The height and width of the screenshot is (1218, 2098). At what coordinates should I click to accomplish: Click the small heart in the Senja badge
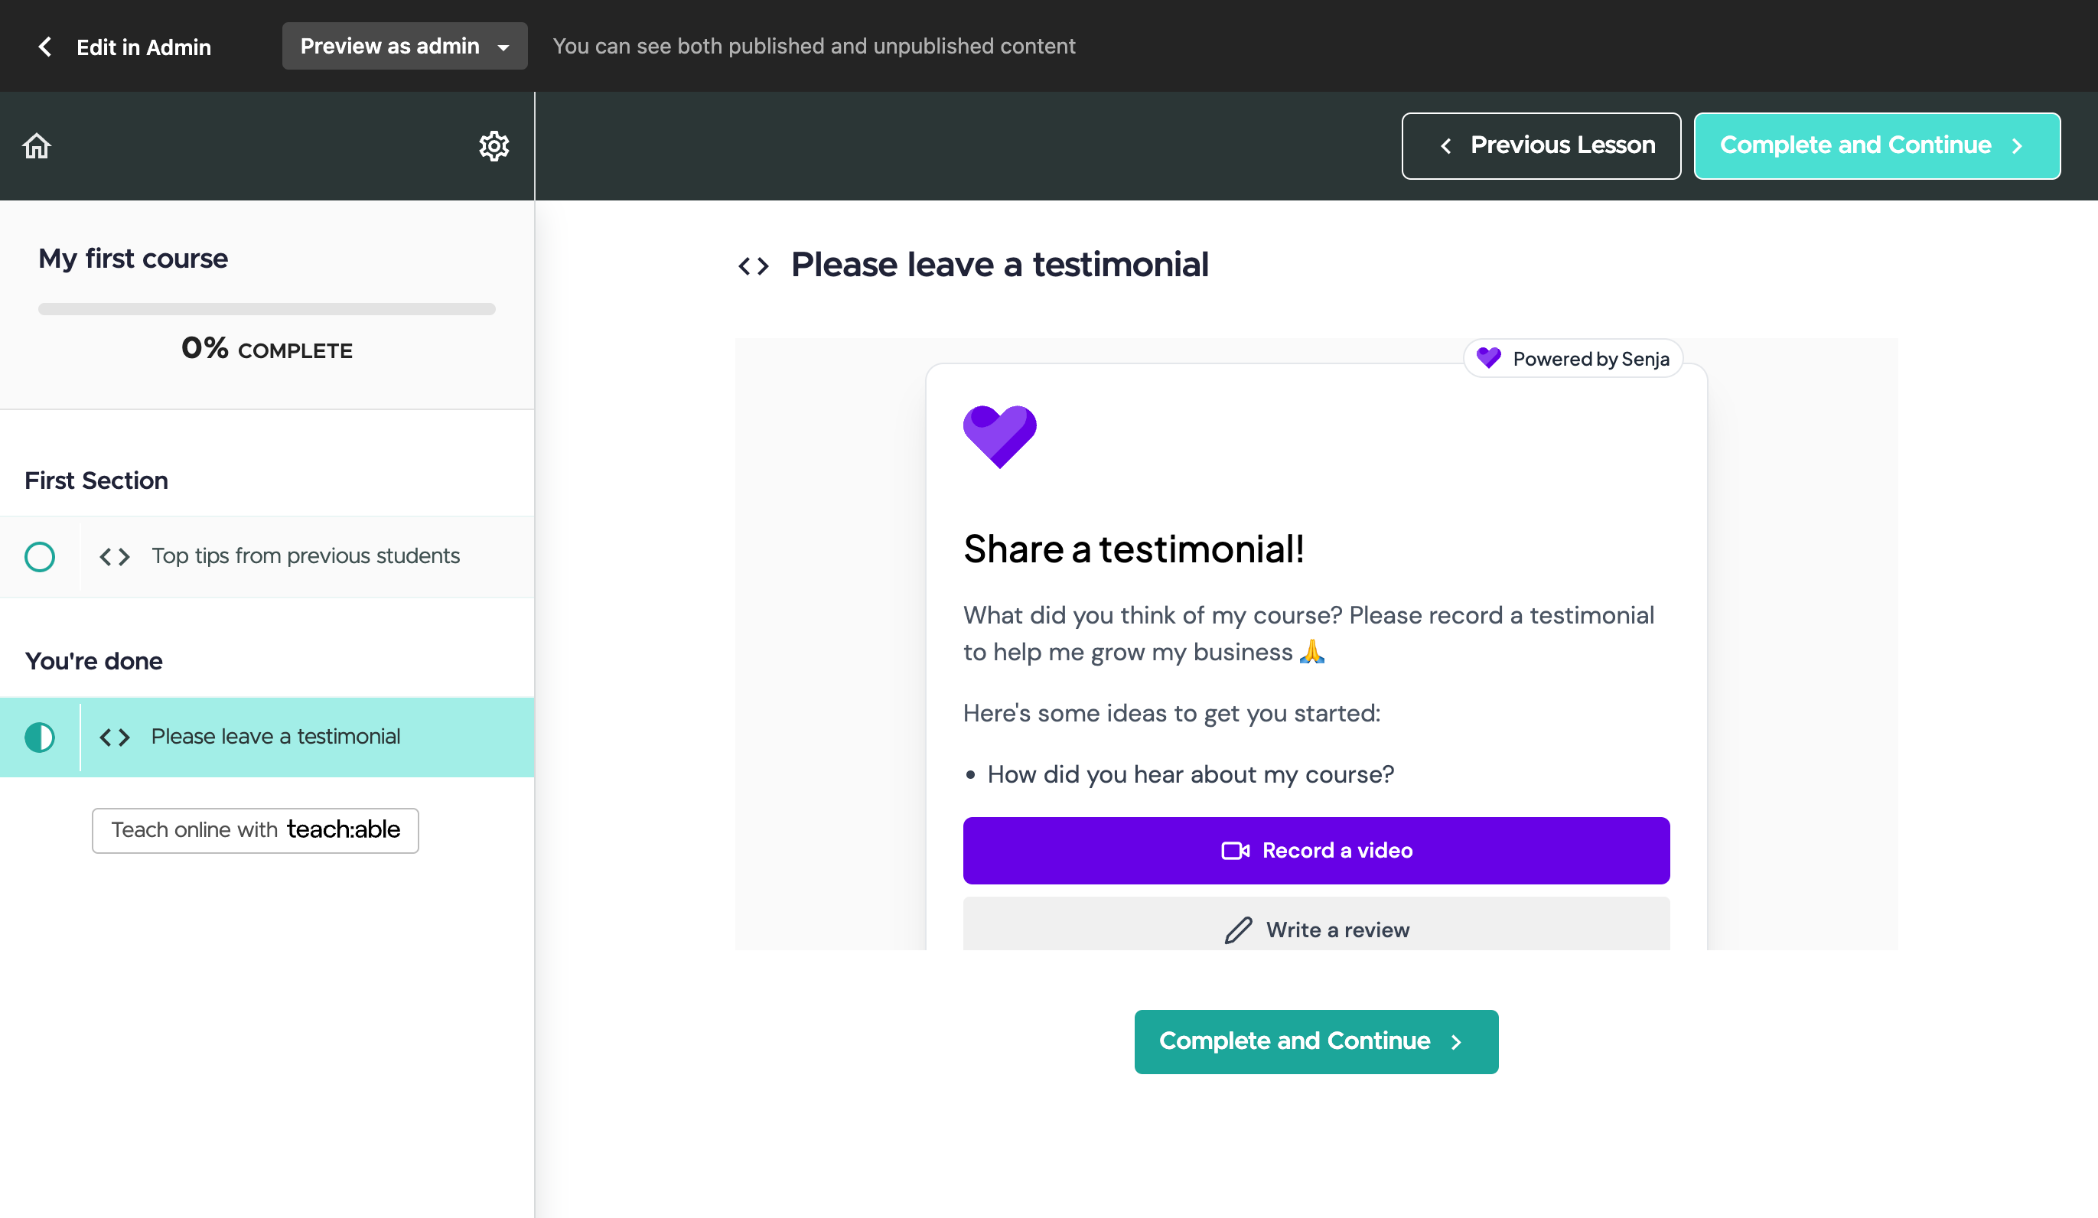pyautogui.click(x=1487, y=358)
